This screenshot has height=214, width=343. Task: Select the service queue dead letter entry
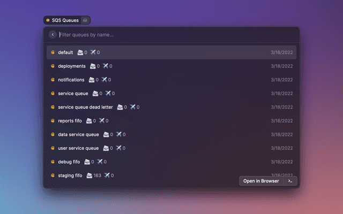[86, 107]
